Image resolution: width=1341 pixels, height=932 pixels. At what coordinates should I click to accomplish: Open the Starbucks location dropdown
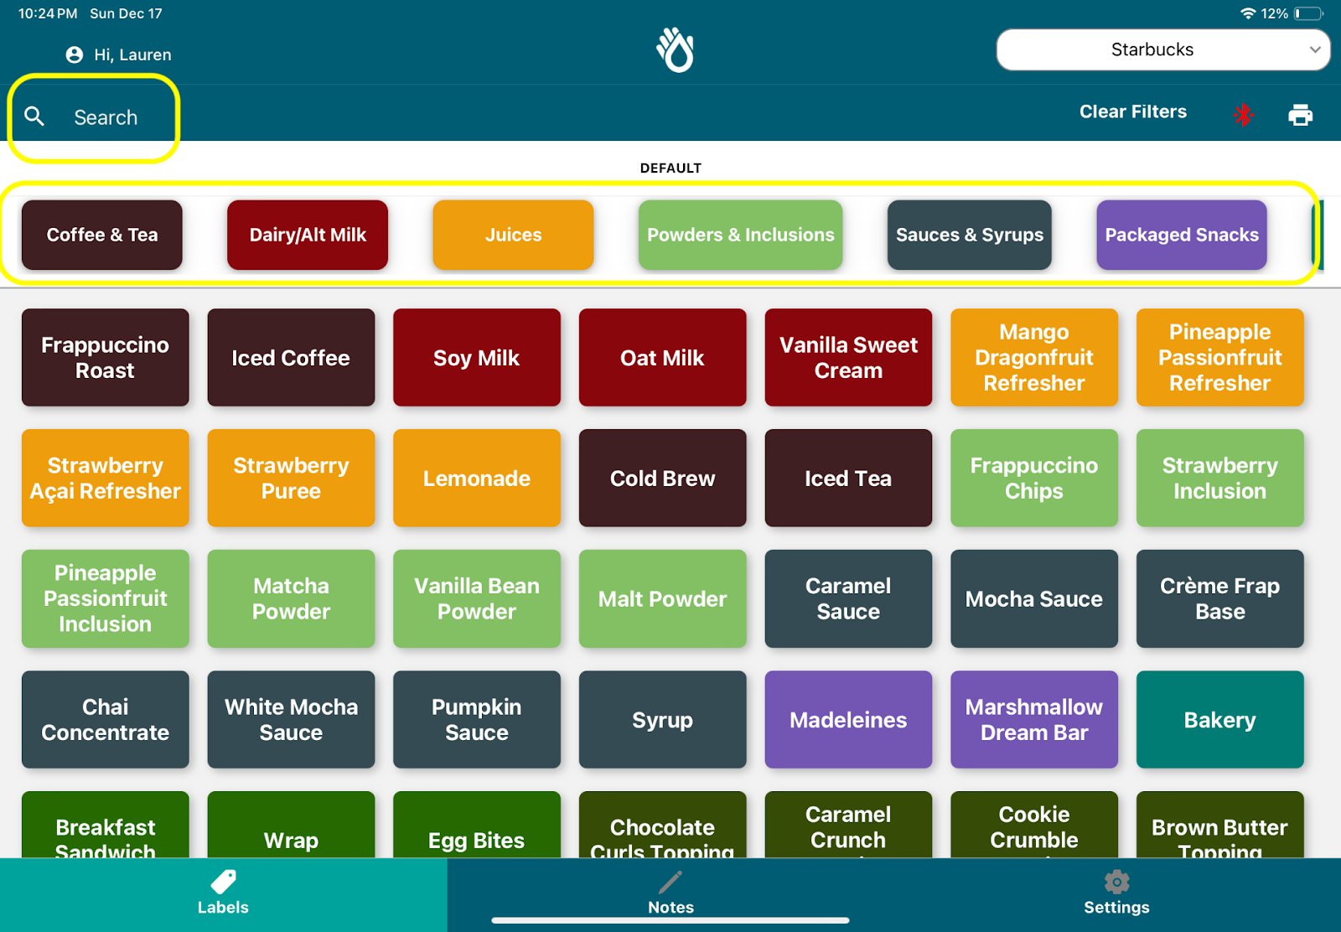(x=1162, y=49)
